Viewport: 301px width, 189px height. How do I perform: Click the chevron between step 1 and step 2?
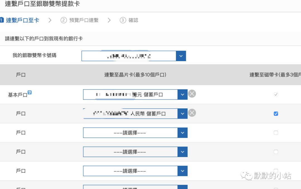point(50,20)
